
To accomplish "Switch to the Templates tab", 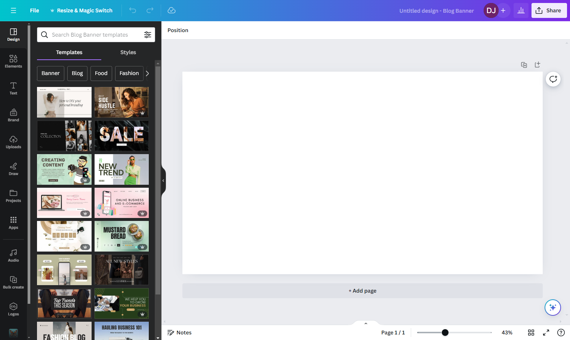I will [69, 52].
